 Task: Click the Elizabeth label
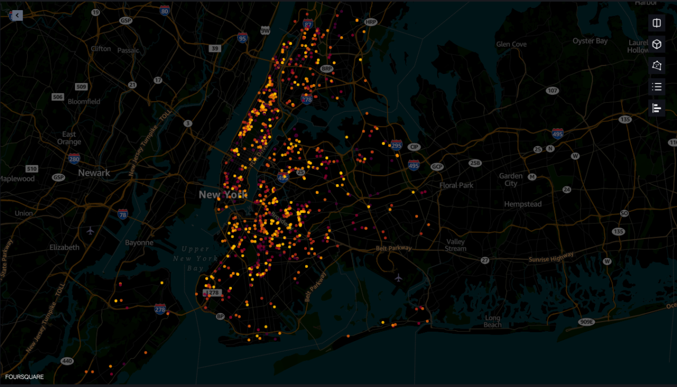pos(64,247)
